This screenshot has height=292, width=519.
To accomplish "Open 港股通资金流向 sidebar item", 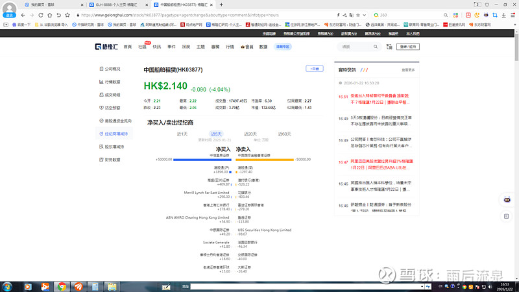I will (x=117, y=121).
